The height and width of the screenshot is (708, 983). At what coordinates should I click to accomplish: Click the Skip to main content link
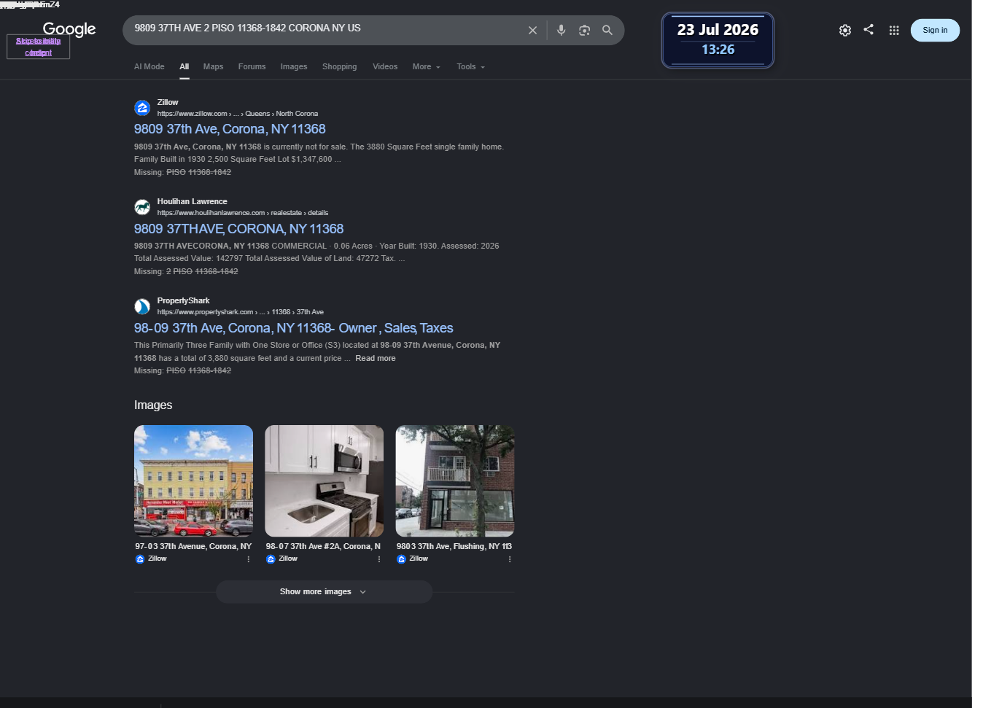[38, 47]
